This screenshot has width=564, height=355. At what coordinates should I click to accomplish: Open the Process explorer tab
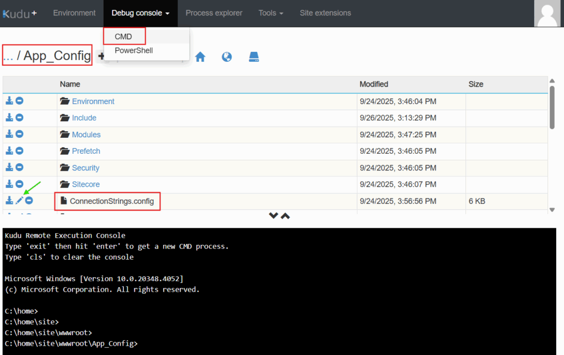(x=214, y=13)
